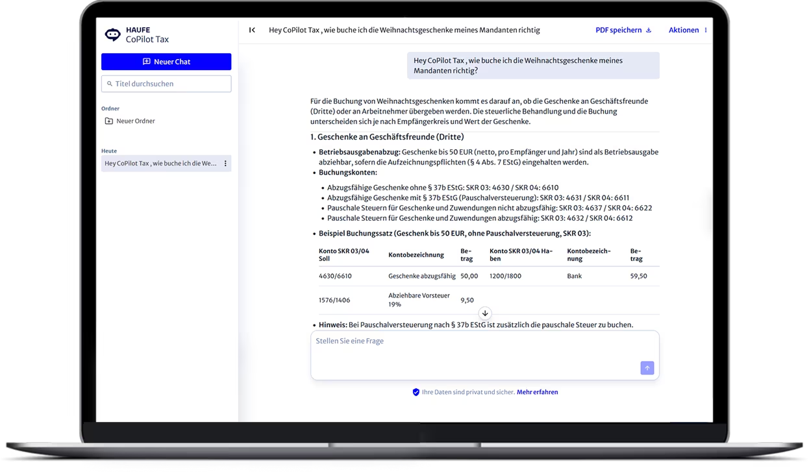Click the kebab dots beside Aktionen
The width and height of the screenshot is (809, 472).
click(706, 30)
